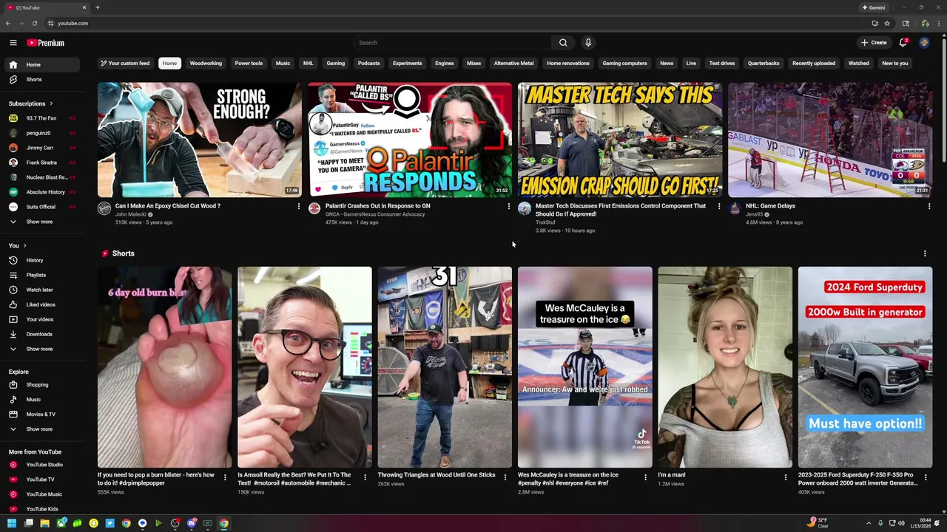Open 93.7 The Fan subscription
This screenshot has height=532, width=947.
tap(41, 118)
